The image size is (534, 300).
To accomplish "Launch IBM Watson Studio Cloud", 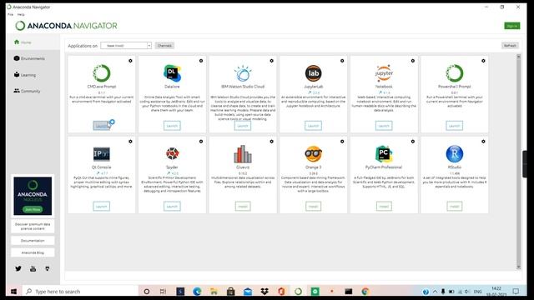I will pos(243,126).
